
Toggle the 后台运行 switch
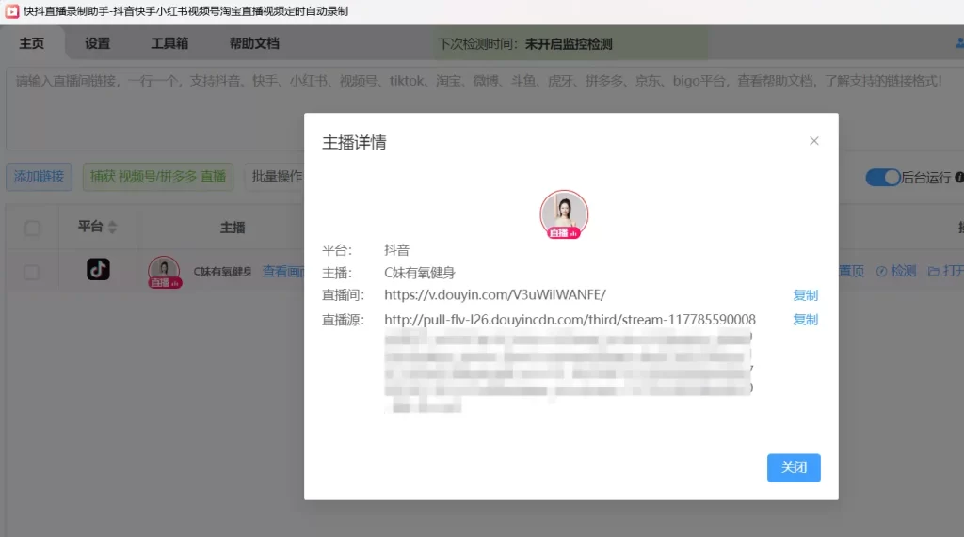click(883, 178)
